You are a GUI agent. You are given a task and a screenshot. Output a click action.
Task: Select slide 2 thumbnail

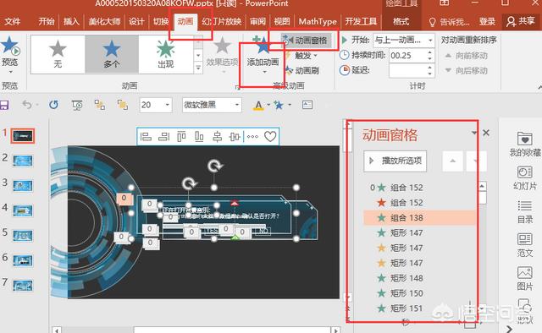[x=23, y=161]
